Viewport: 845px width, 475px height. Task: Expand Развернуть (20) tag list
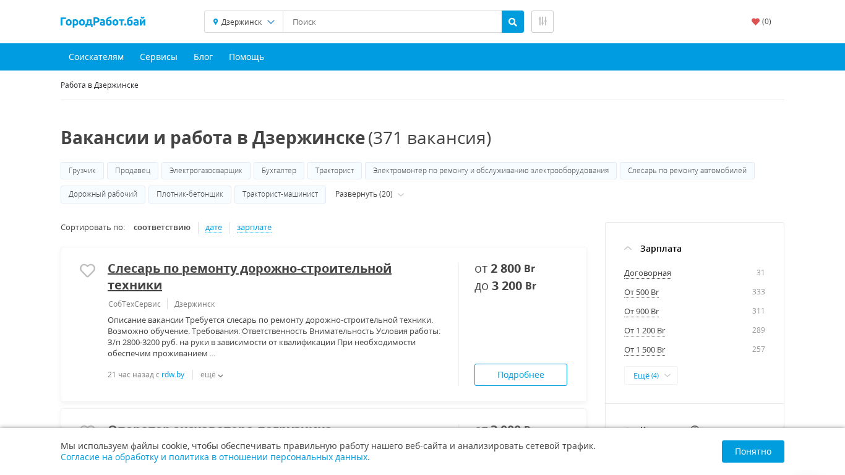click(369, 194)
